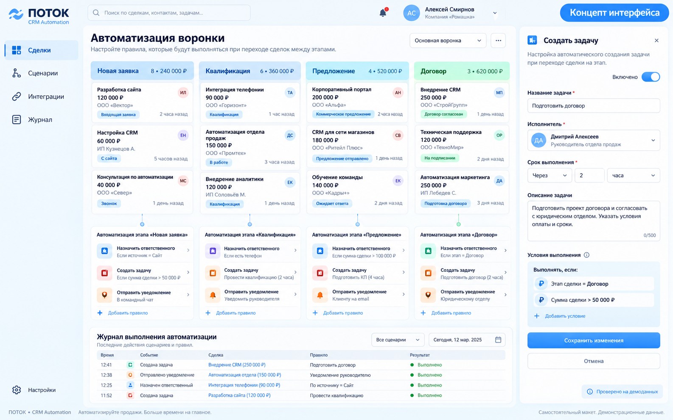The height and width of the screenshot is (420, 673).
Task: Click the Концепт интерфейса button
Action: click(x=614, y=13)
